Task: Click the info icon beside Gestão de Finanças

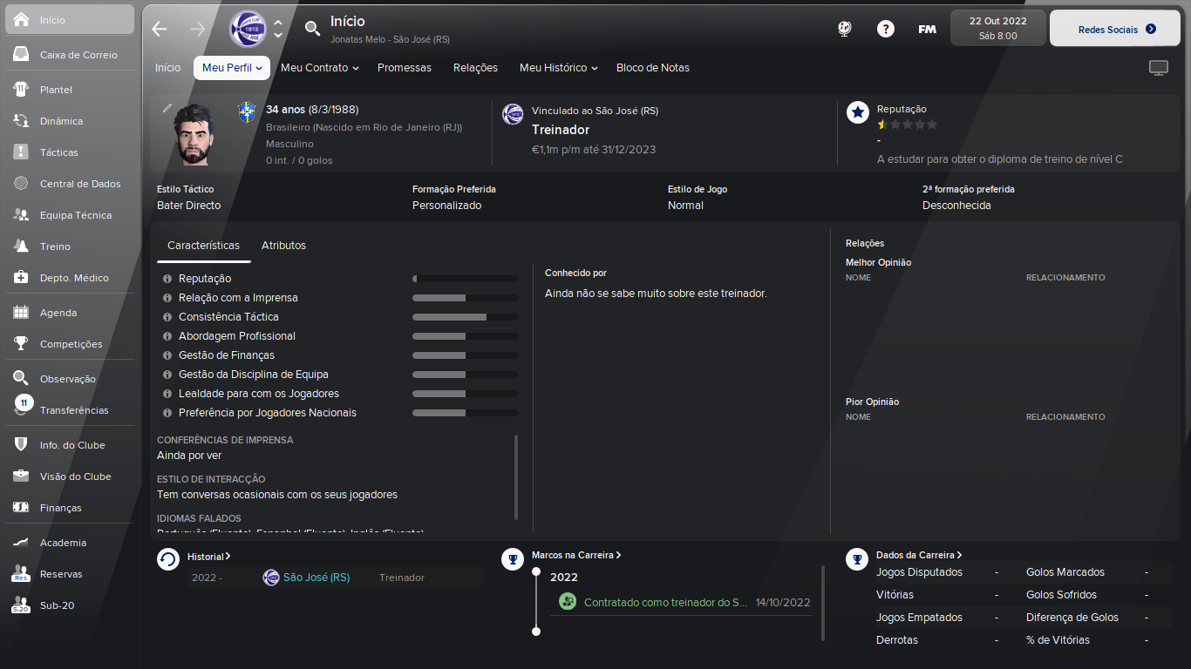Action: click(x=167, y=355)
